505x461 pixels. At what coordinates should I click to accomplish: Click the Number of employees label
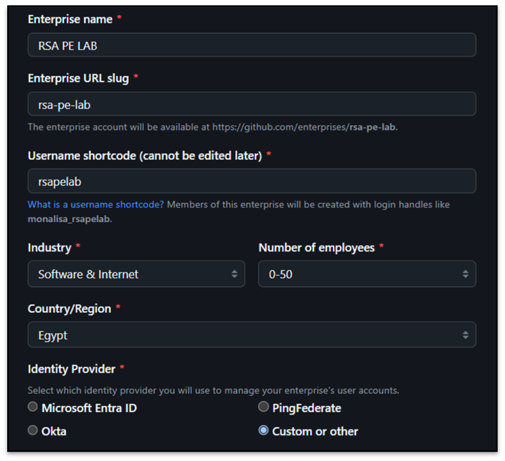point(316,248)
